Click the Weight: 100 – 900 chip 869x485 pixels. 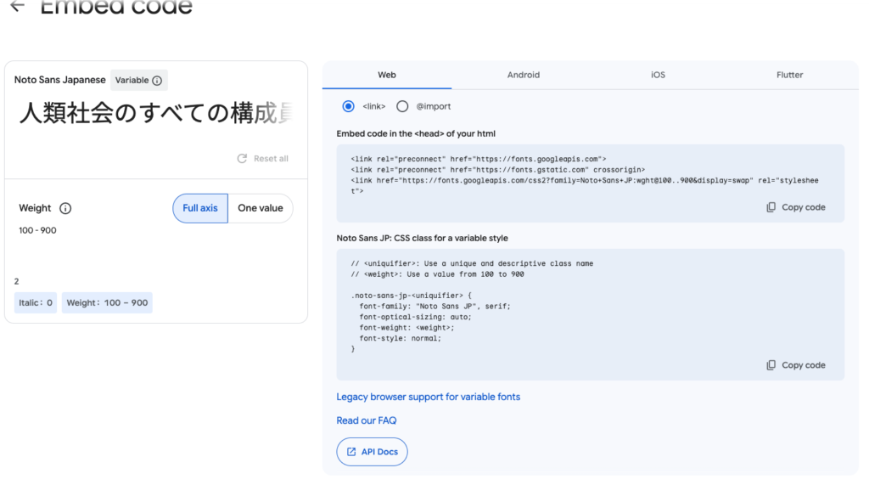107,303
